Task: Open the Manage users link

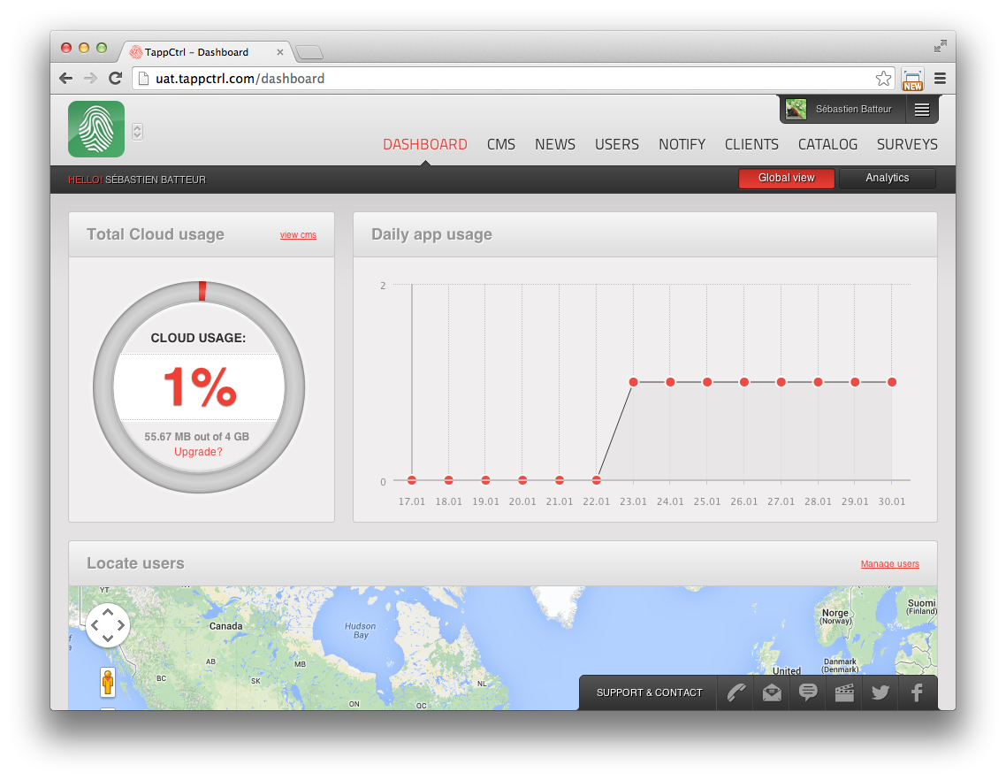Action: (890, 563)
